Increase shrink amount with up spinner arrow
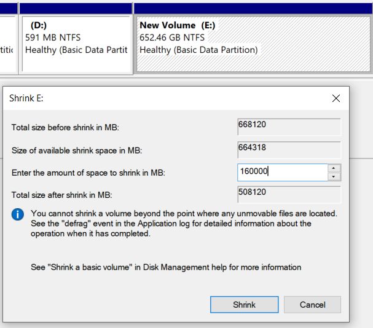373x328 pixels. [x=334, y=168]
